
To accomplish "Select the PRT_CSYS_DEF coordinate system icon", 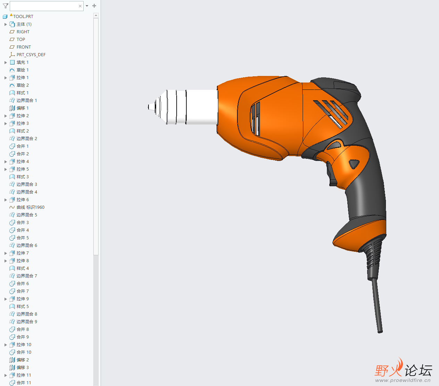I will (12, 55).
